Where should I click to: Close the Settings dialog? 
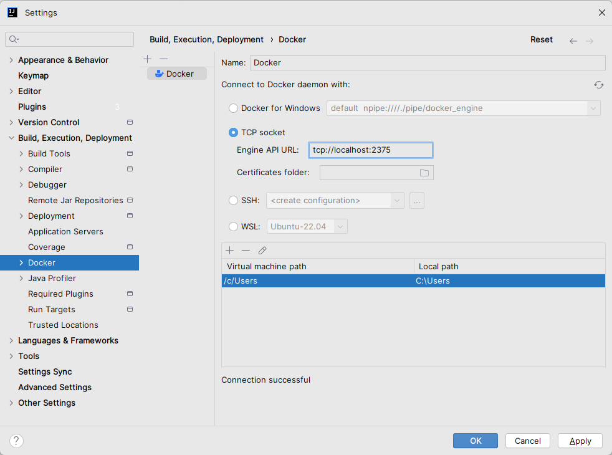[x=602, y=12]
